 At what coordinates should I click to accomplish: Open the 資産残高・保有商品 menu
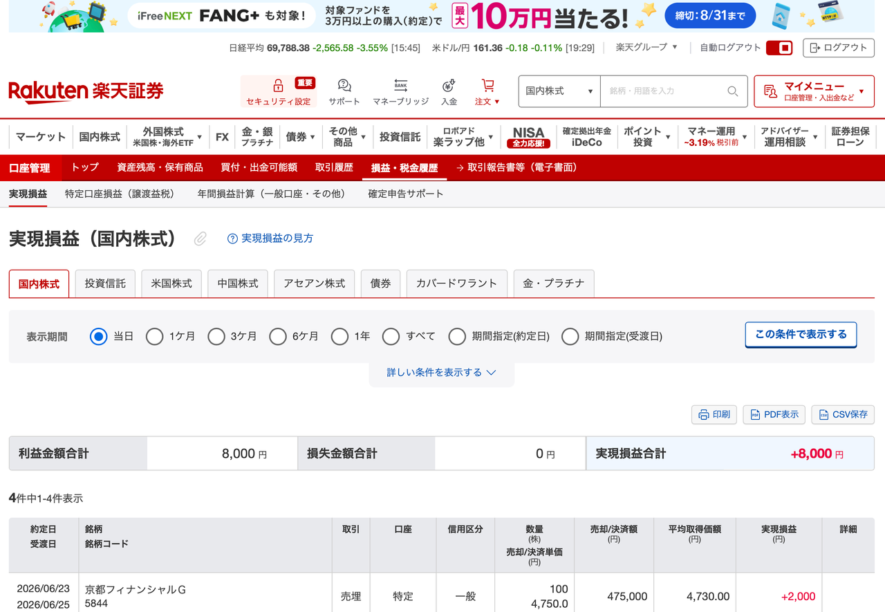(x=160, y=167)
